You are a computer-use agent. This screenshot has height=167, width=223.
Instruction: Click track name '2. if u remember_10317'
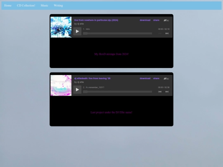coord(94,87)
